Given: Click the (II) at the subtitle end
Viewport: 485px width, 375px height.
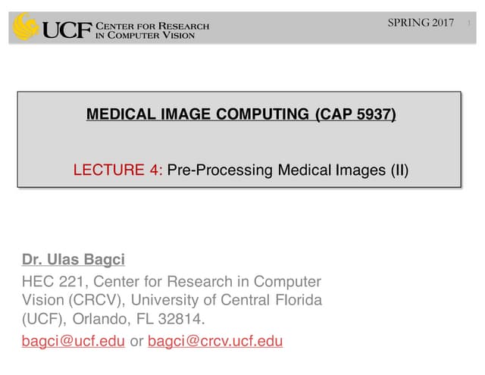Looking at the screenshot, I should 399,170.
